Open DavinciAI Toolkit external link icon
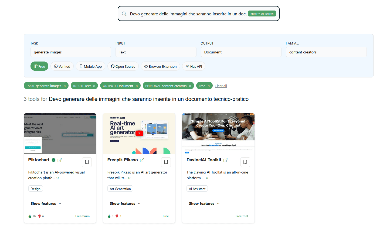 (225, 160)
